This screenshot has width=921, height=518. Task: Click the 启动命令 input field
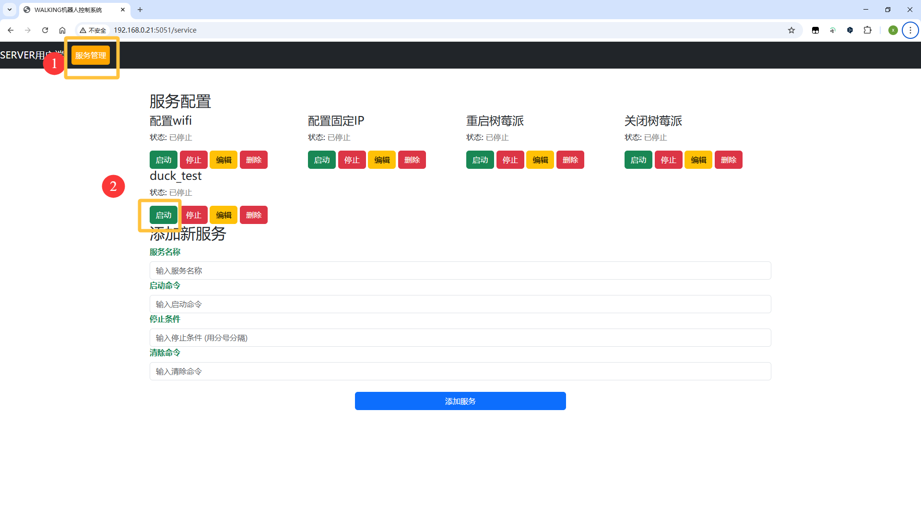[460, 304]
